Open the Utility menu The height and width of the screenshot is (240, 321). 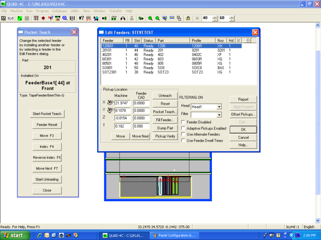tap(75, 11)
